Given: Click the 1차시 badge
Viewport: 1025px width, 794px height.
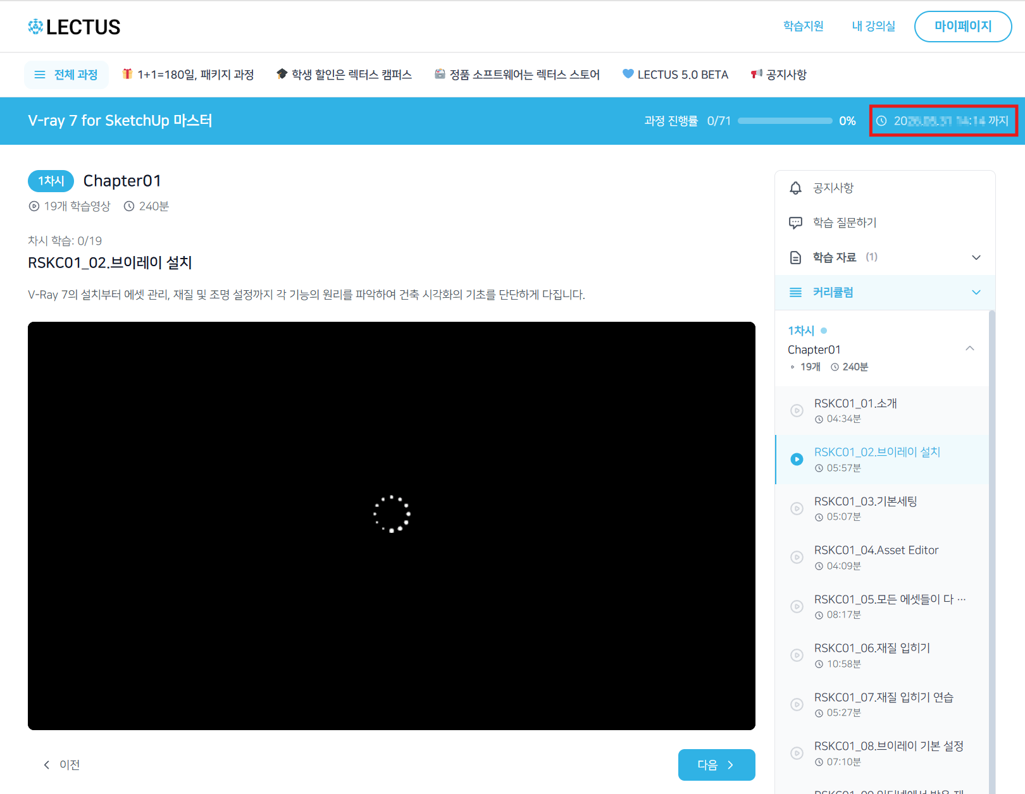Looking at the screenshot, I should 51,181.
